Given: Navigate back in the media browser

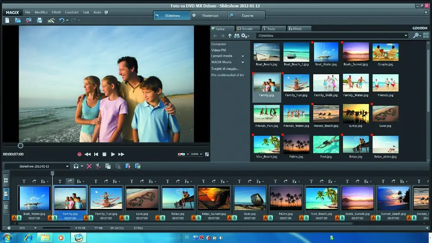Looking at the screenshot, I should tap(215, 36).
